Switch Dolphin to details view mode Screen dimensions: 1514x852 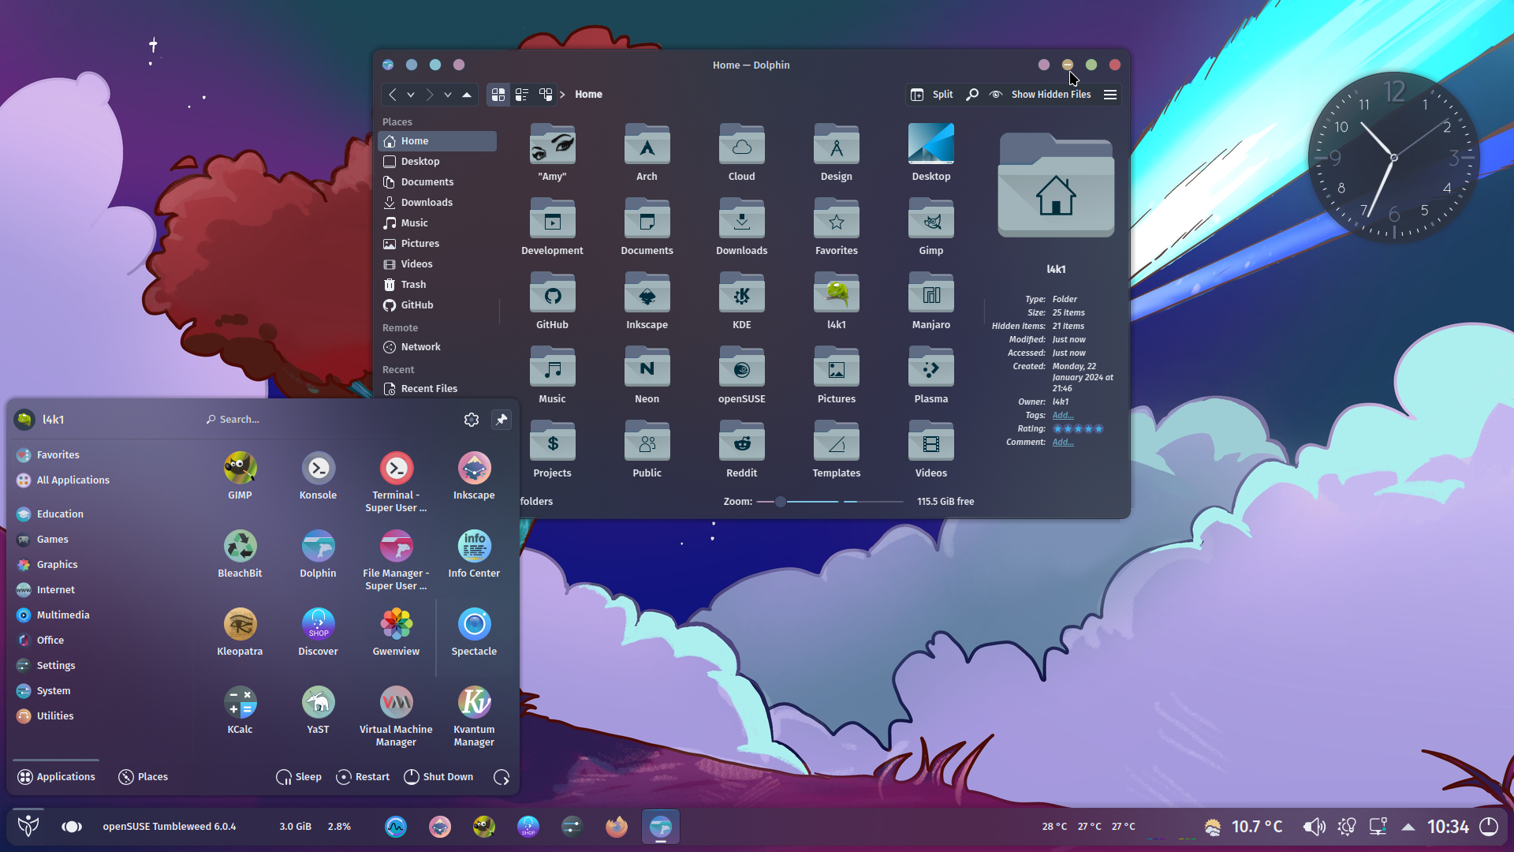(x=546, y=95)
